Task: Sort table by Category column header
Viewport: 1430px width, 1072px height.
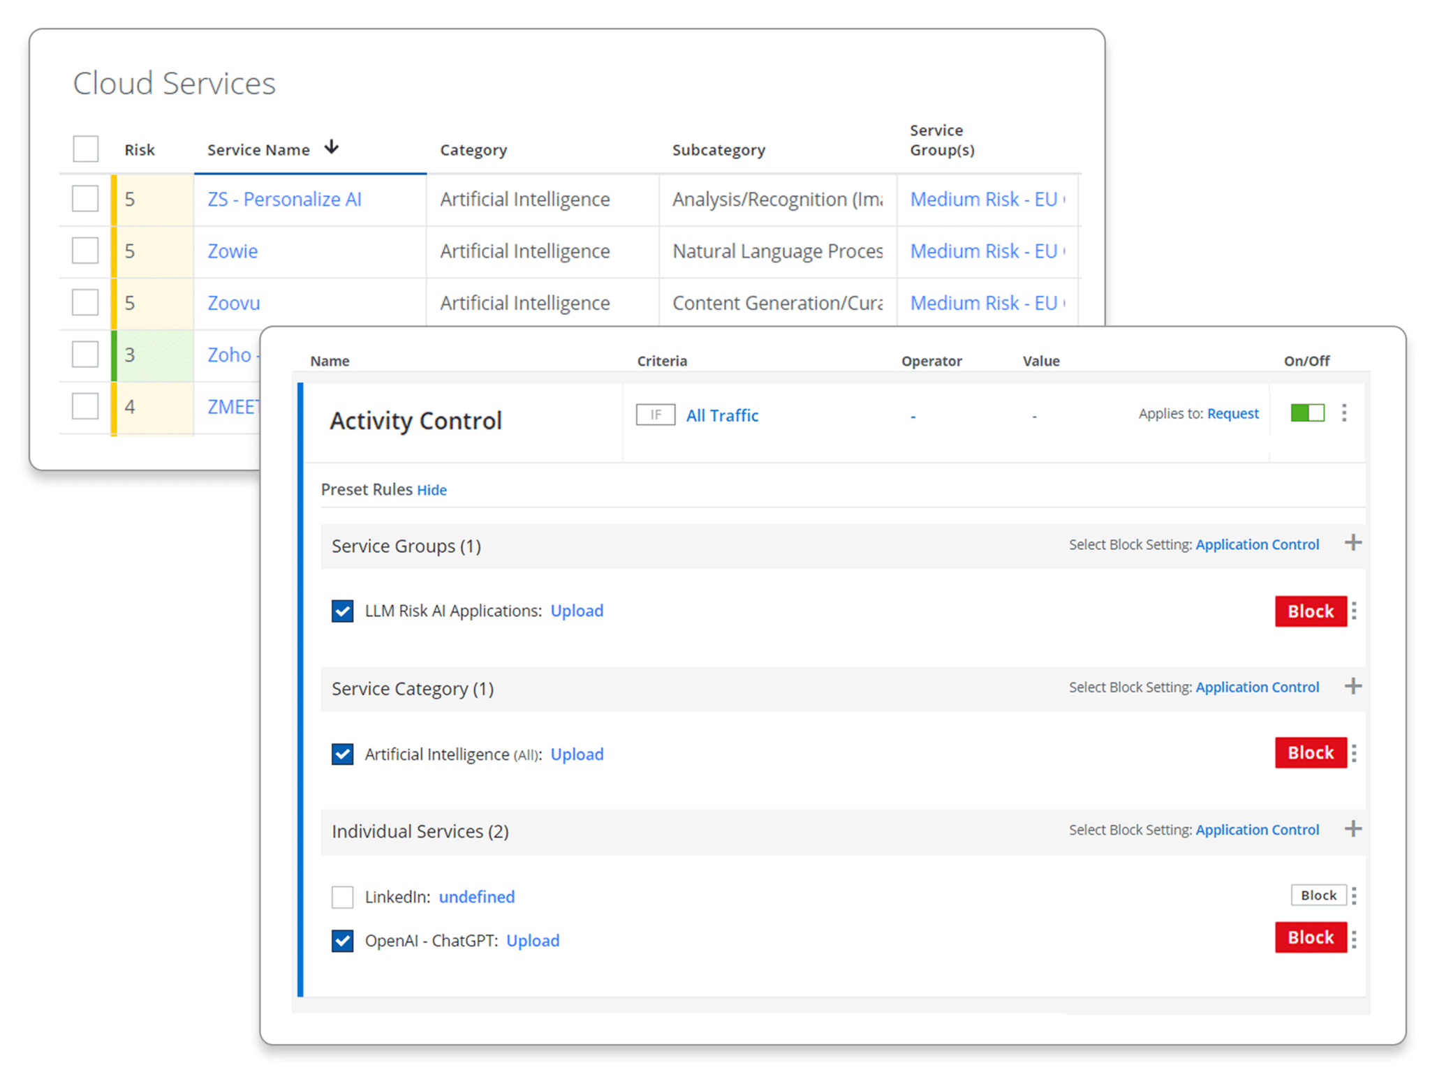Action: (x=473, y=150)
